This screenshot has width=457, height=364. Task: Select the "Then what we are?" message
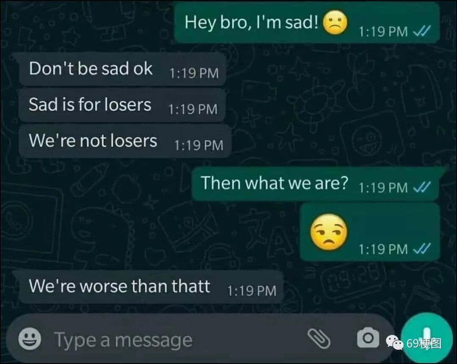(x=315, y=184)
